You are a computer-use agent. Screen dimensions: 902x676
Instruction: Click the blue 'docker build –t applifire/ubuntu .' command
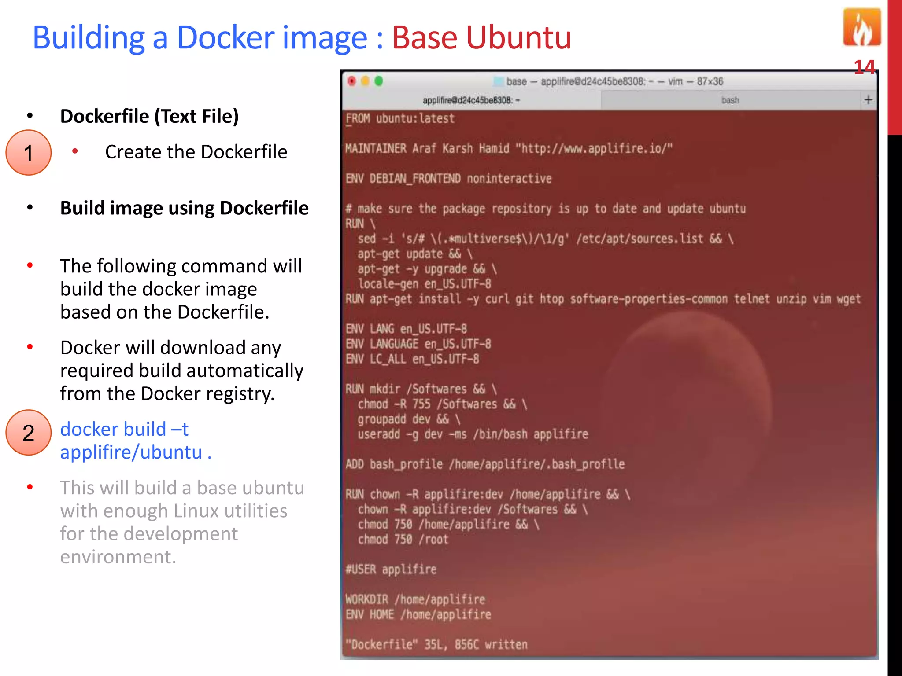click(x=136, y=441)
